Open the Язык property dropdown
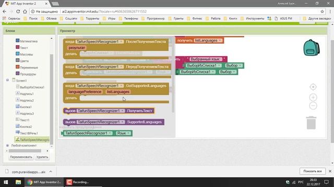The image size is (334, 187). (128, 133)
